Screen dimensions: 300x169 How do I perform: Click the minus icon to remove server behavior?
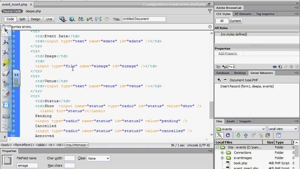225,80
